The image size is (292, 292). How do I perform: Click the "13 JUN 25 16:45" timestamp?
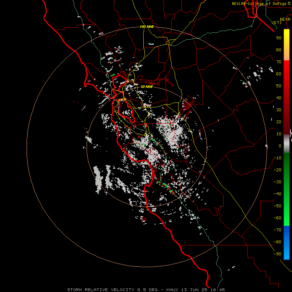click(203, 290)
